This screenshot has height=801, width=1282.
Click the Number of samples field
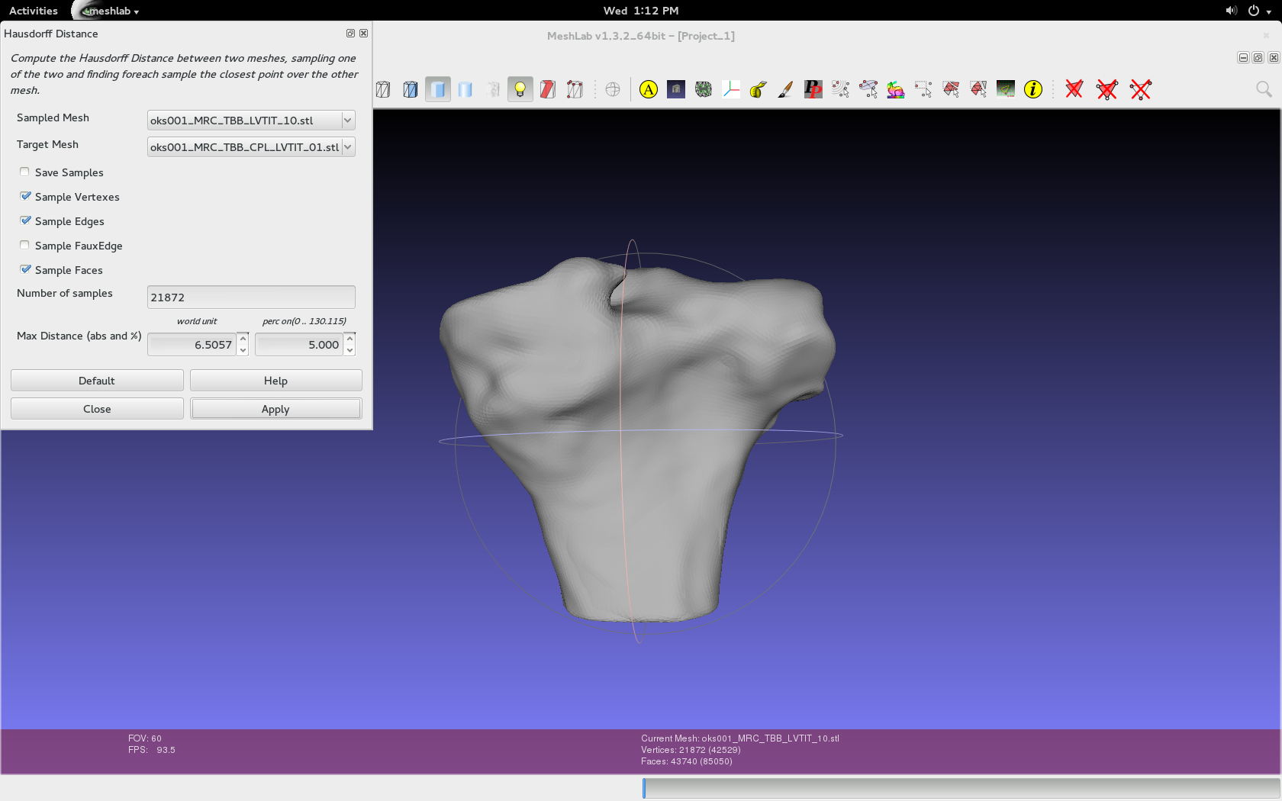pos(251,298)
